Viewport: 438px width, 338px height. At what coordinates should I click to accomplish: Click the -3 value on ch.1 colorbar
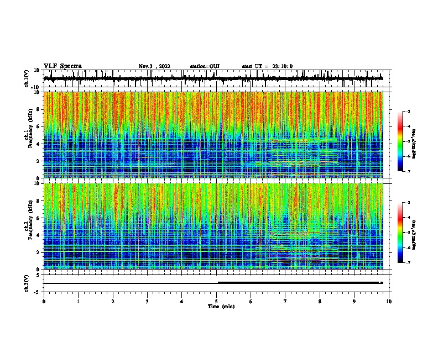tap(408, 111)
